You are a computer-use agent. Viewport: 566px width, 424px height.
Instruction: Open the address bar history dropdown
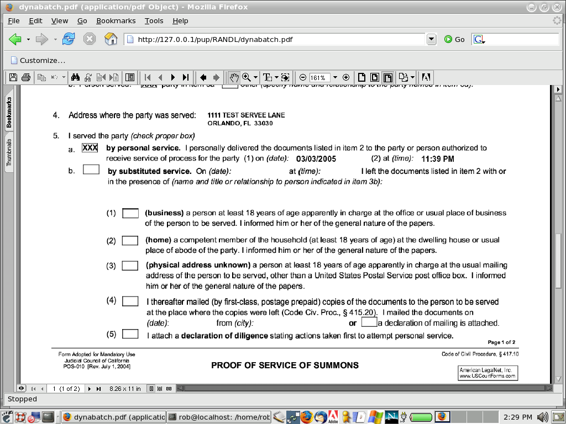pos(432,39)
